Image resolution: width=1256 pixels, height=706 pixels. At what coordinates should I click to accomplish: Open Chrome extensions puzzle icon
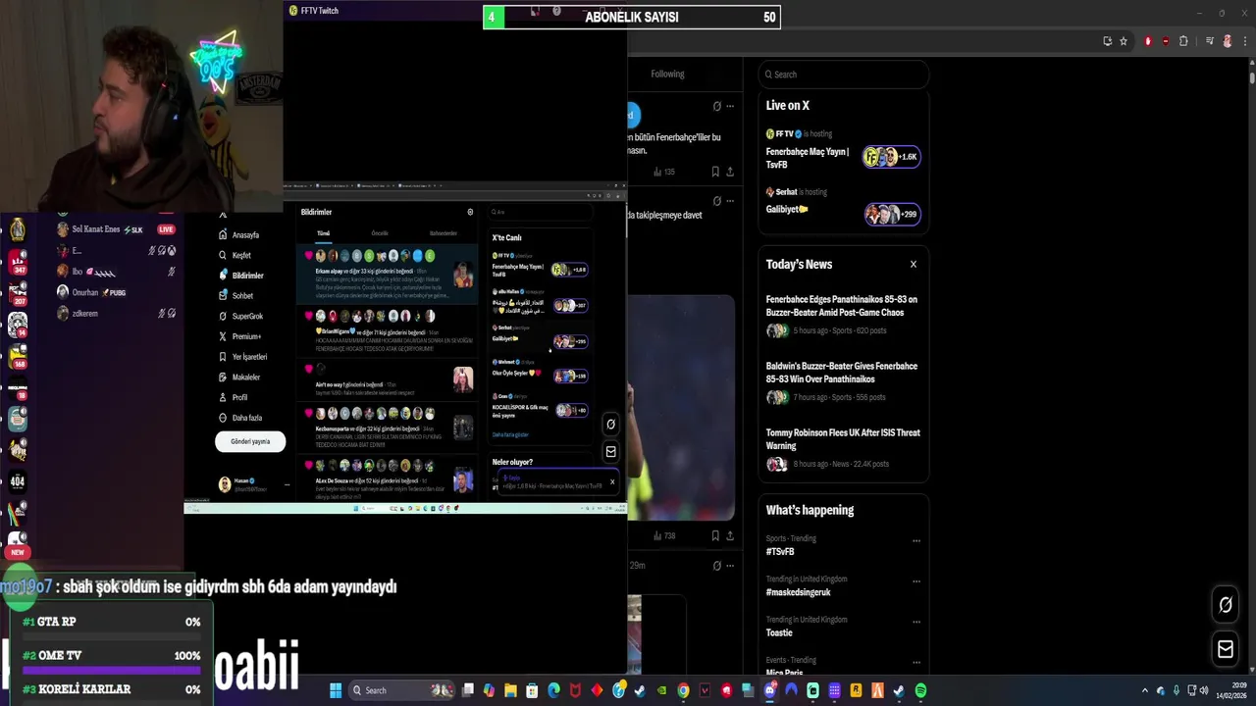click(x=1183, y=41)
